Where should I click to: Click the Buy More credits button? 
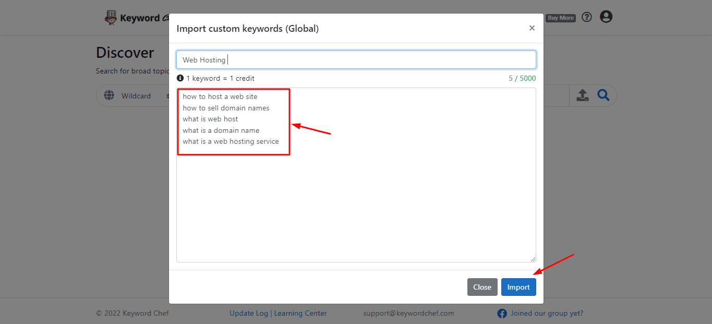tap(560, 18)
